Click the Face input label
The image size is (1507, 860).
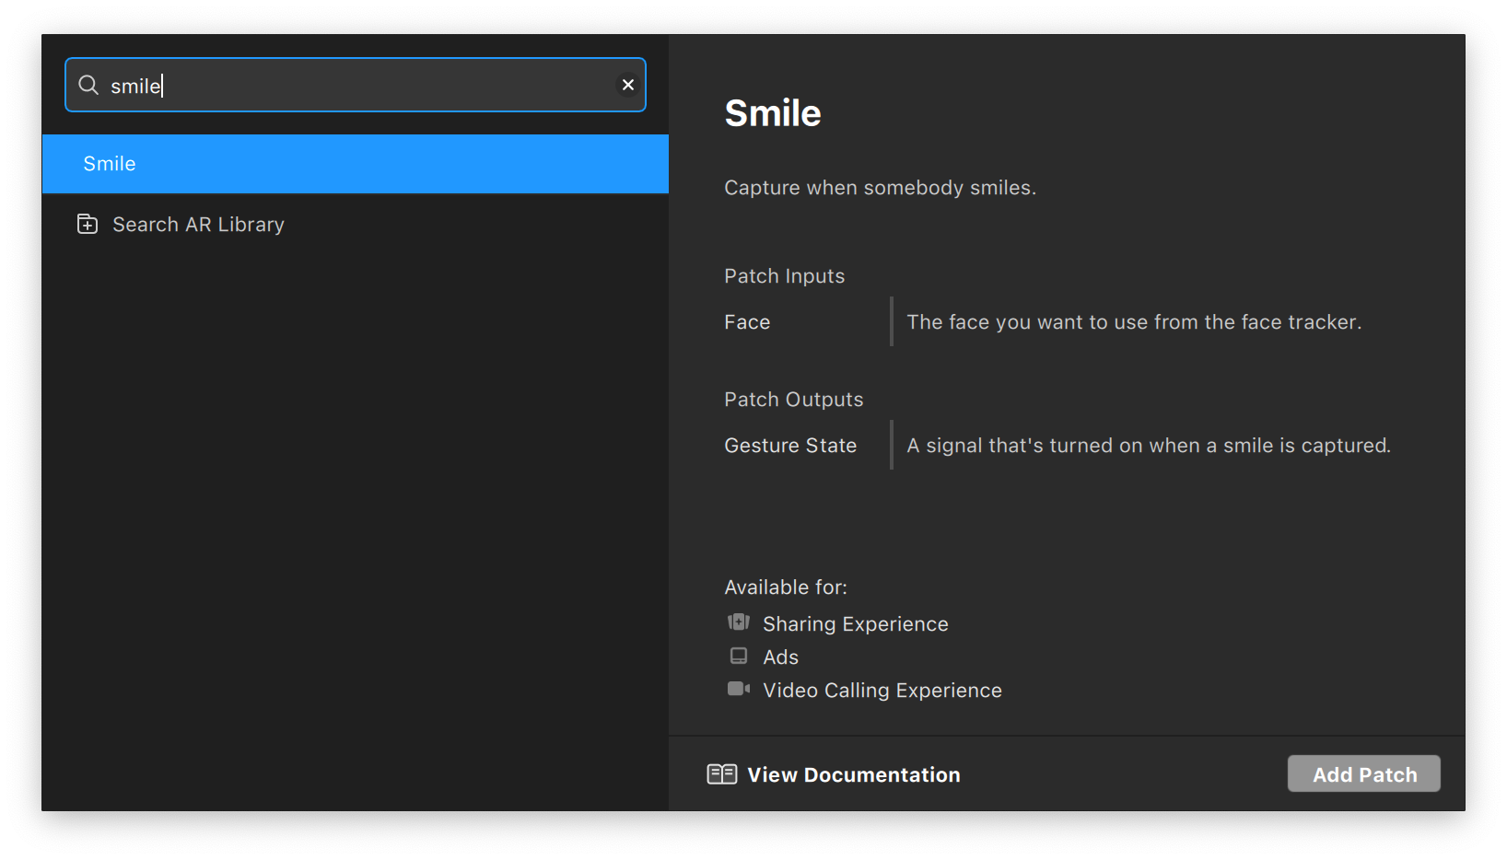click(747, 322)
